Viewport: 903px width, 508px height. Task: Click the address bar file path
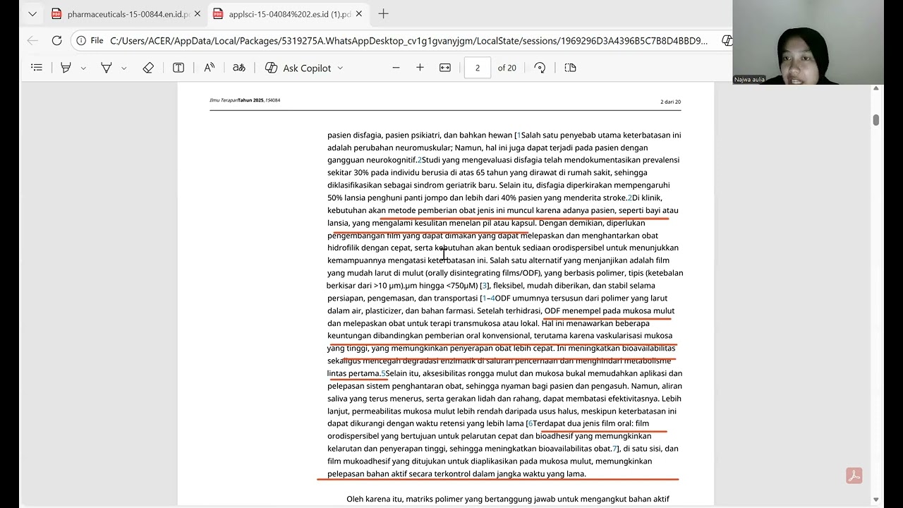point(409,41)
